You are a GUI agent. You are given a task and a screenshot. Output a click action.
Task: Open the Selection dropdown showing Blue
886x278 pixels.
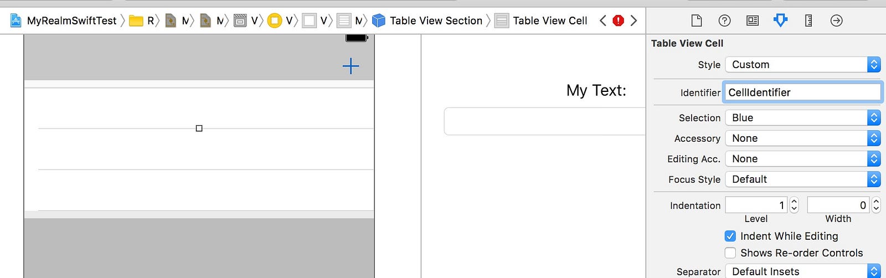tap(803, 117)
